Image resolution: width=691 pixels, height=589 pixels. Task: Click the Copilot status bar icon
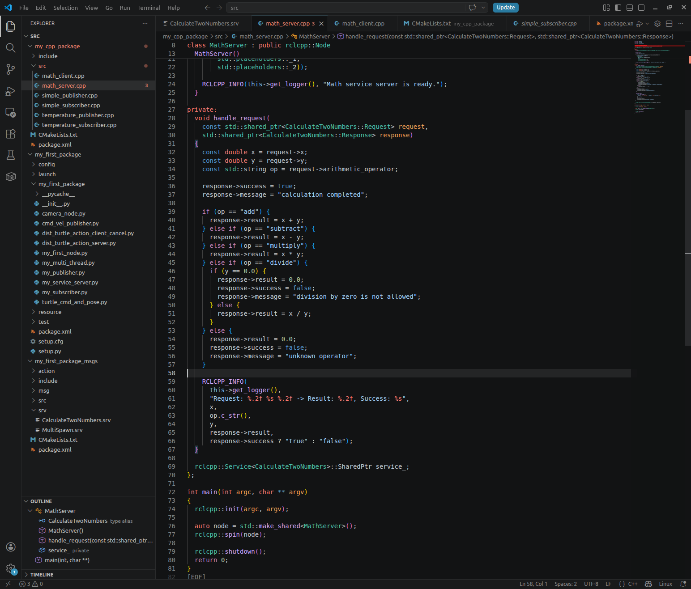(x=648, y=584)
